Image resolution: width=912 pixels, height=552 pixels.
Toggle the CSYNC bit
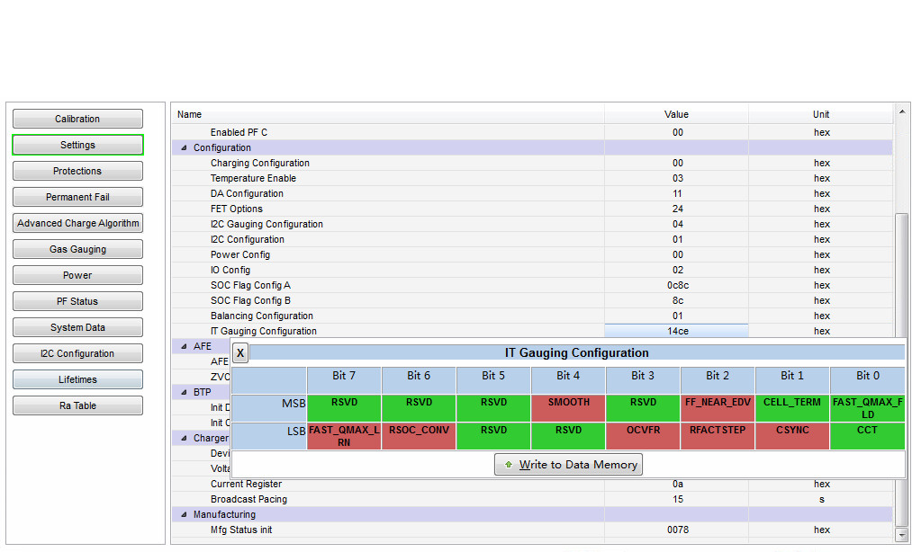tap(792, 436)
